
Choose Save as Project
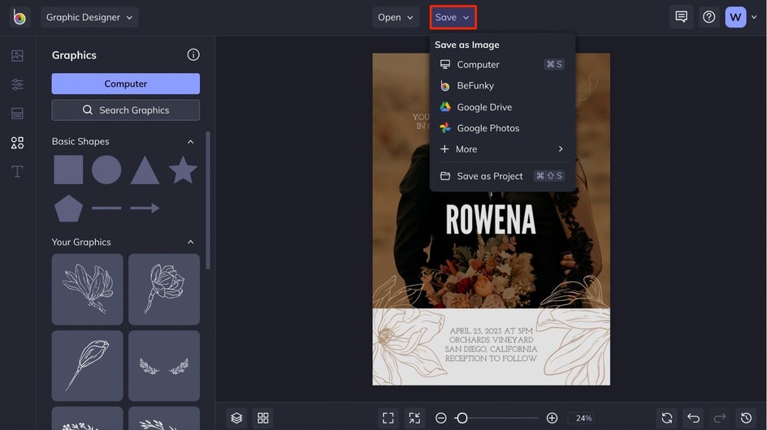tap(501, 176)
